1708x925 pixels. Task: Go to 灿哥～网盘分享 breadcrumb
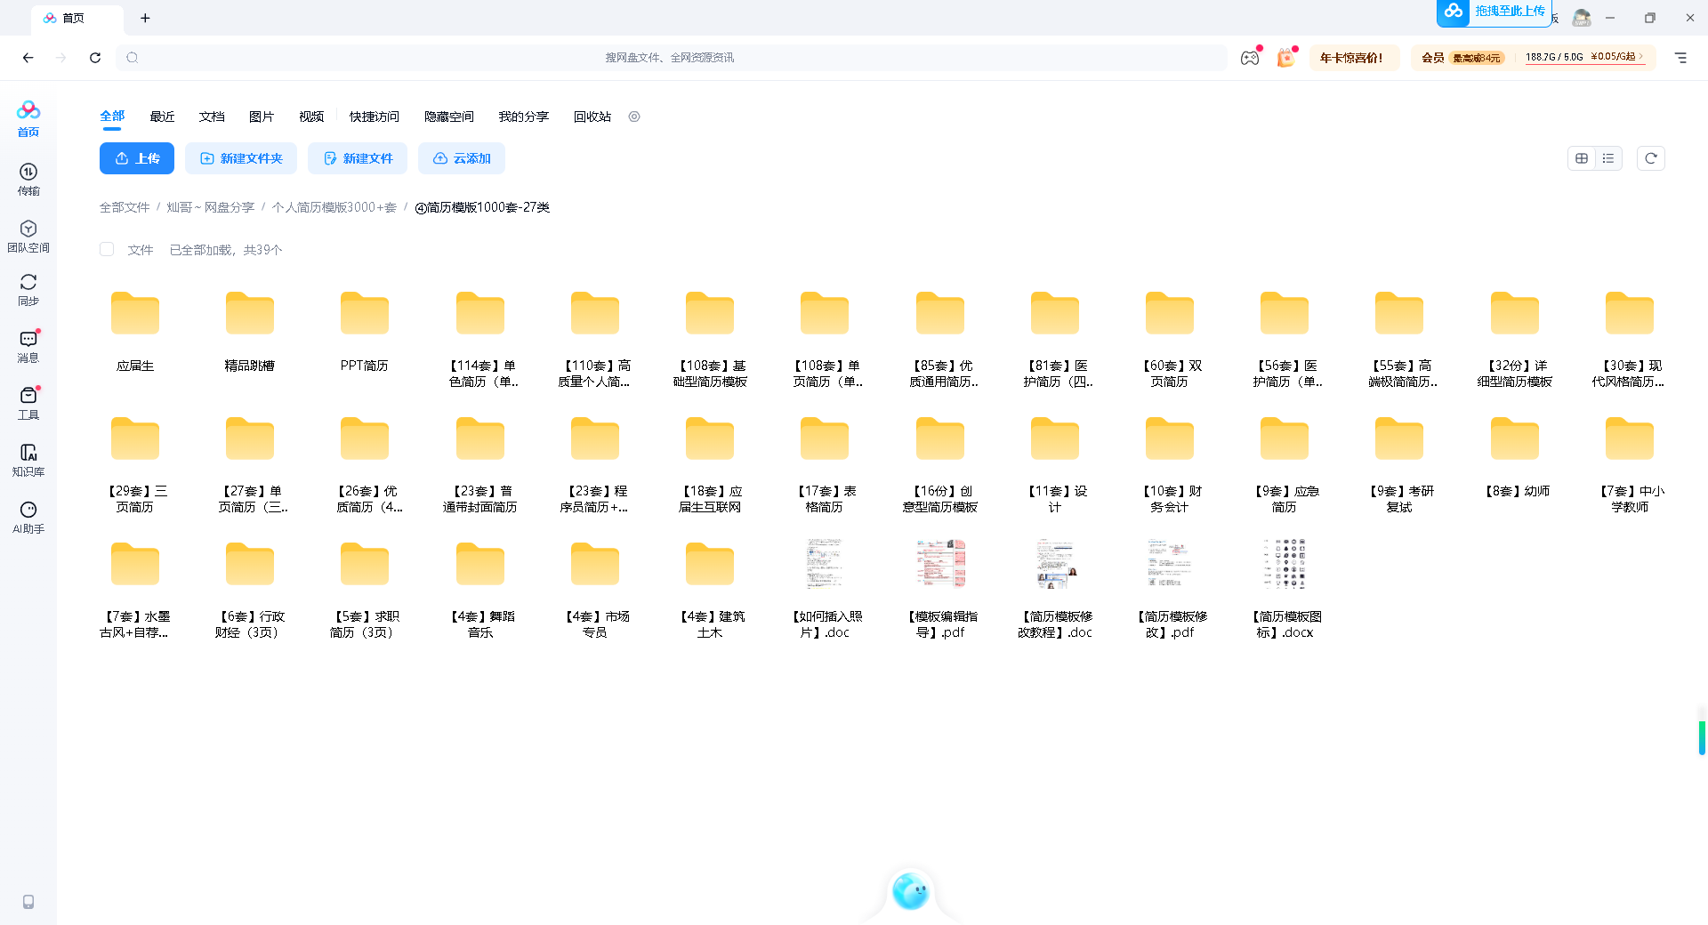pos(210,207)
